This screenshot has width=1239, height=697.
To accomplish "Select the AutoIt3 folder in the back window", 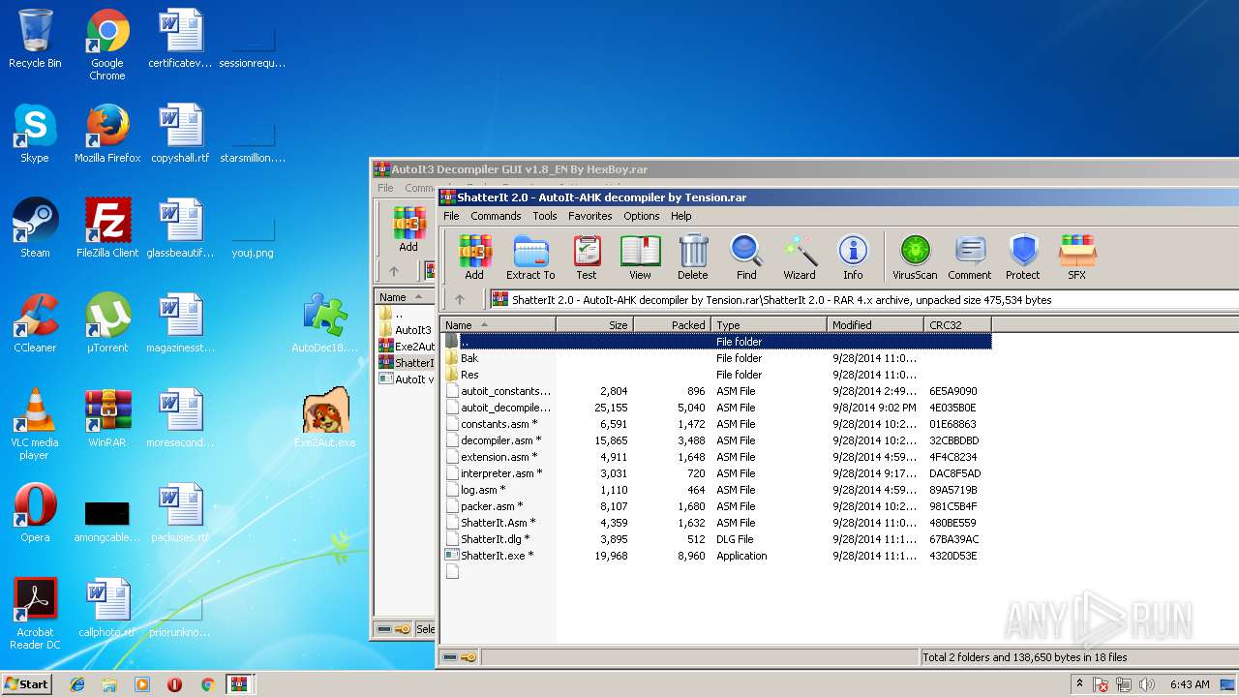I will [406, 330].
